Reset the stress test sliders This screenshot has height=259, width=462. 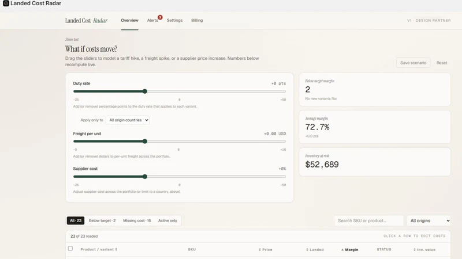pyautogui.click(x=442, y=63)
